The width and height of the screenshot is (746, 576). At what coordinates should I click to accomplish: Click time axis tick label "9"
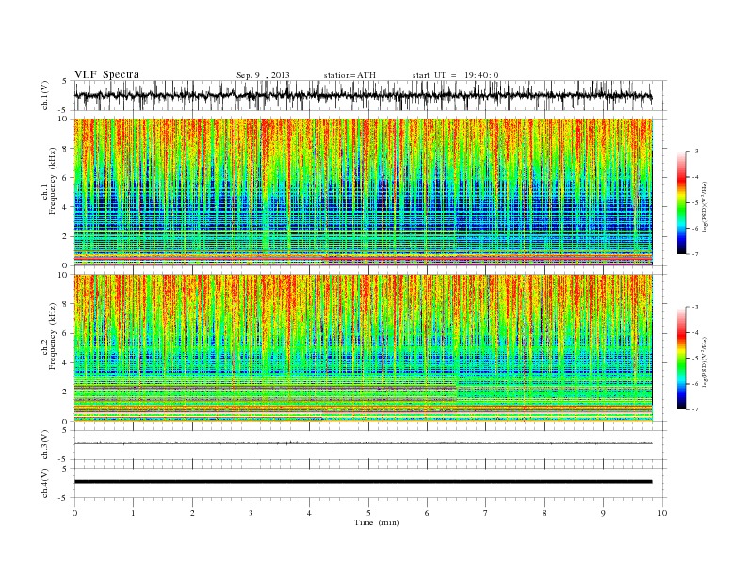click(603, 513)
